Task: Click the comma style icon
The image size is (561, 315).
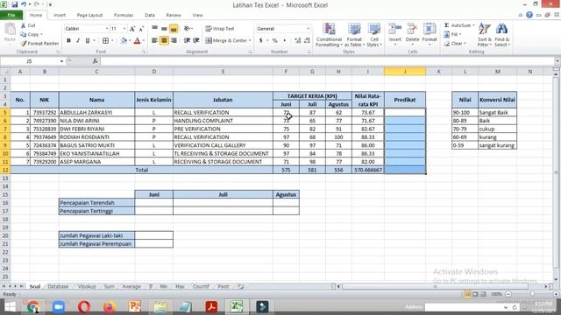Action: click(x=284, y=41)
